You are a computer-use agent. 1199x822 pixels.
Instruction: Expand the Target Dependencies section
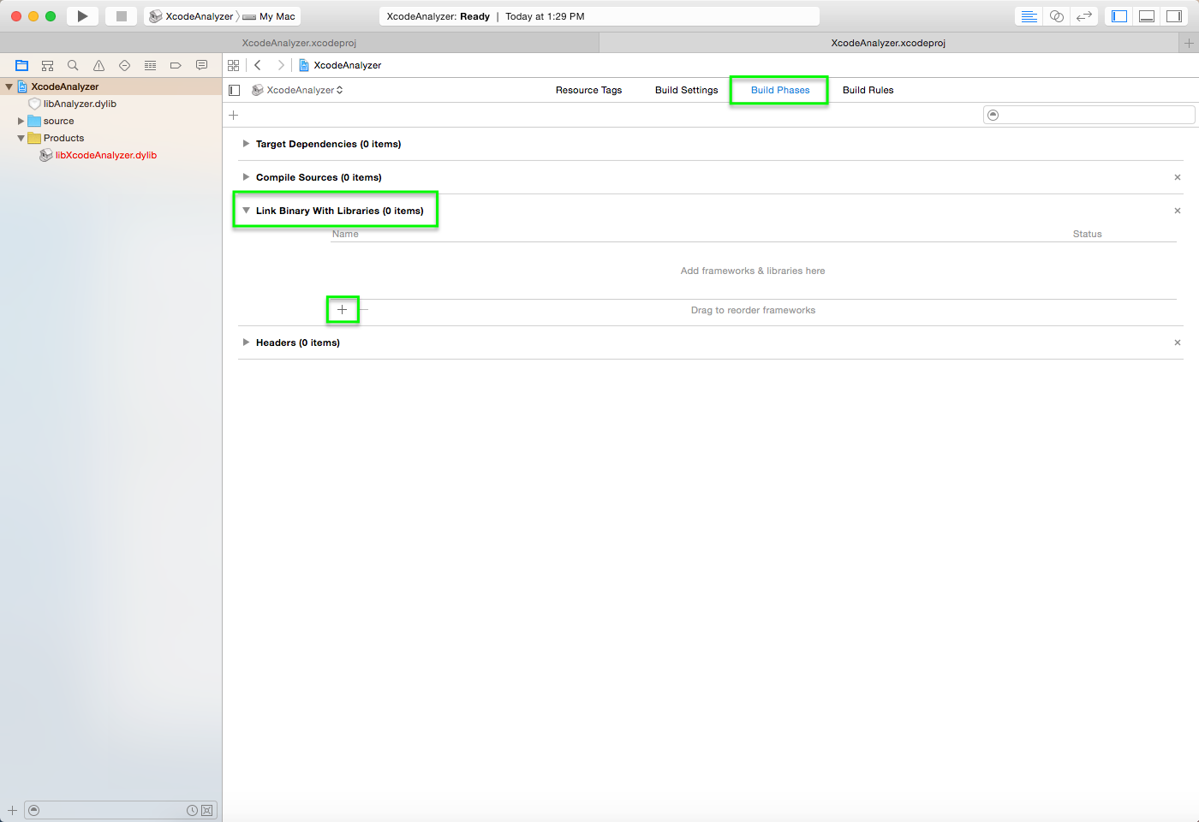click(x=246, y=144)
